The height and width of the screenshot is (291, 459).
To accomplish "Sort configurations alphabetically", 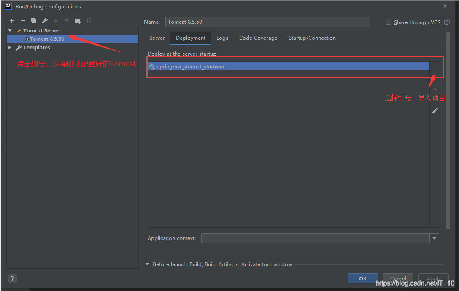I will [89, 21].
